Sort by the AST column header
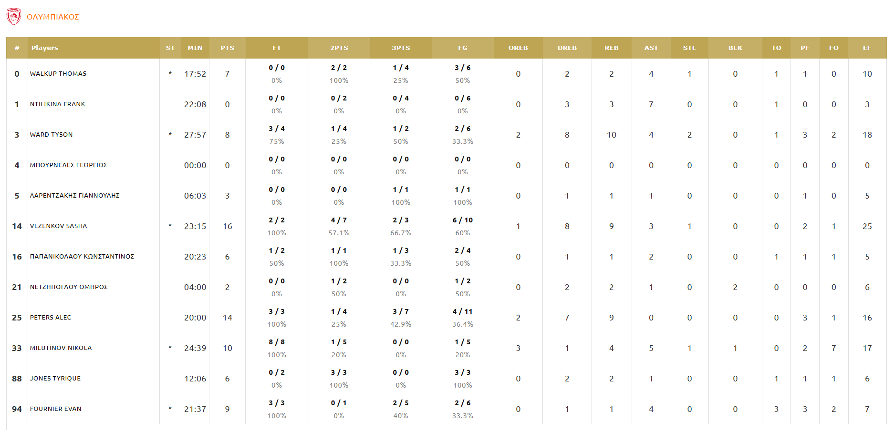 click(x=651, y=48)
